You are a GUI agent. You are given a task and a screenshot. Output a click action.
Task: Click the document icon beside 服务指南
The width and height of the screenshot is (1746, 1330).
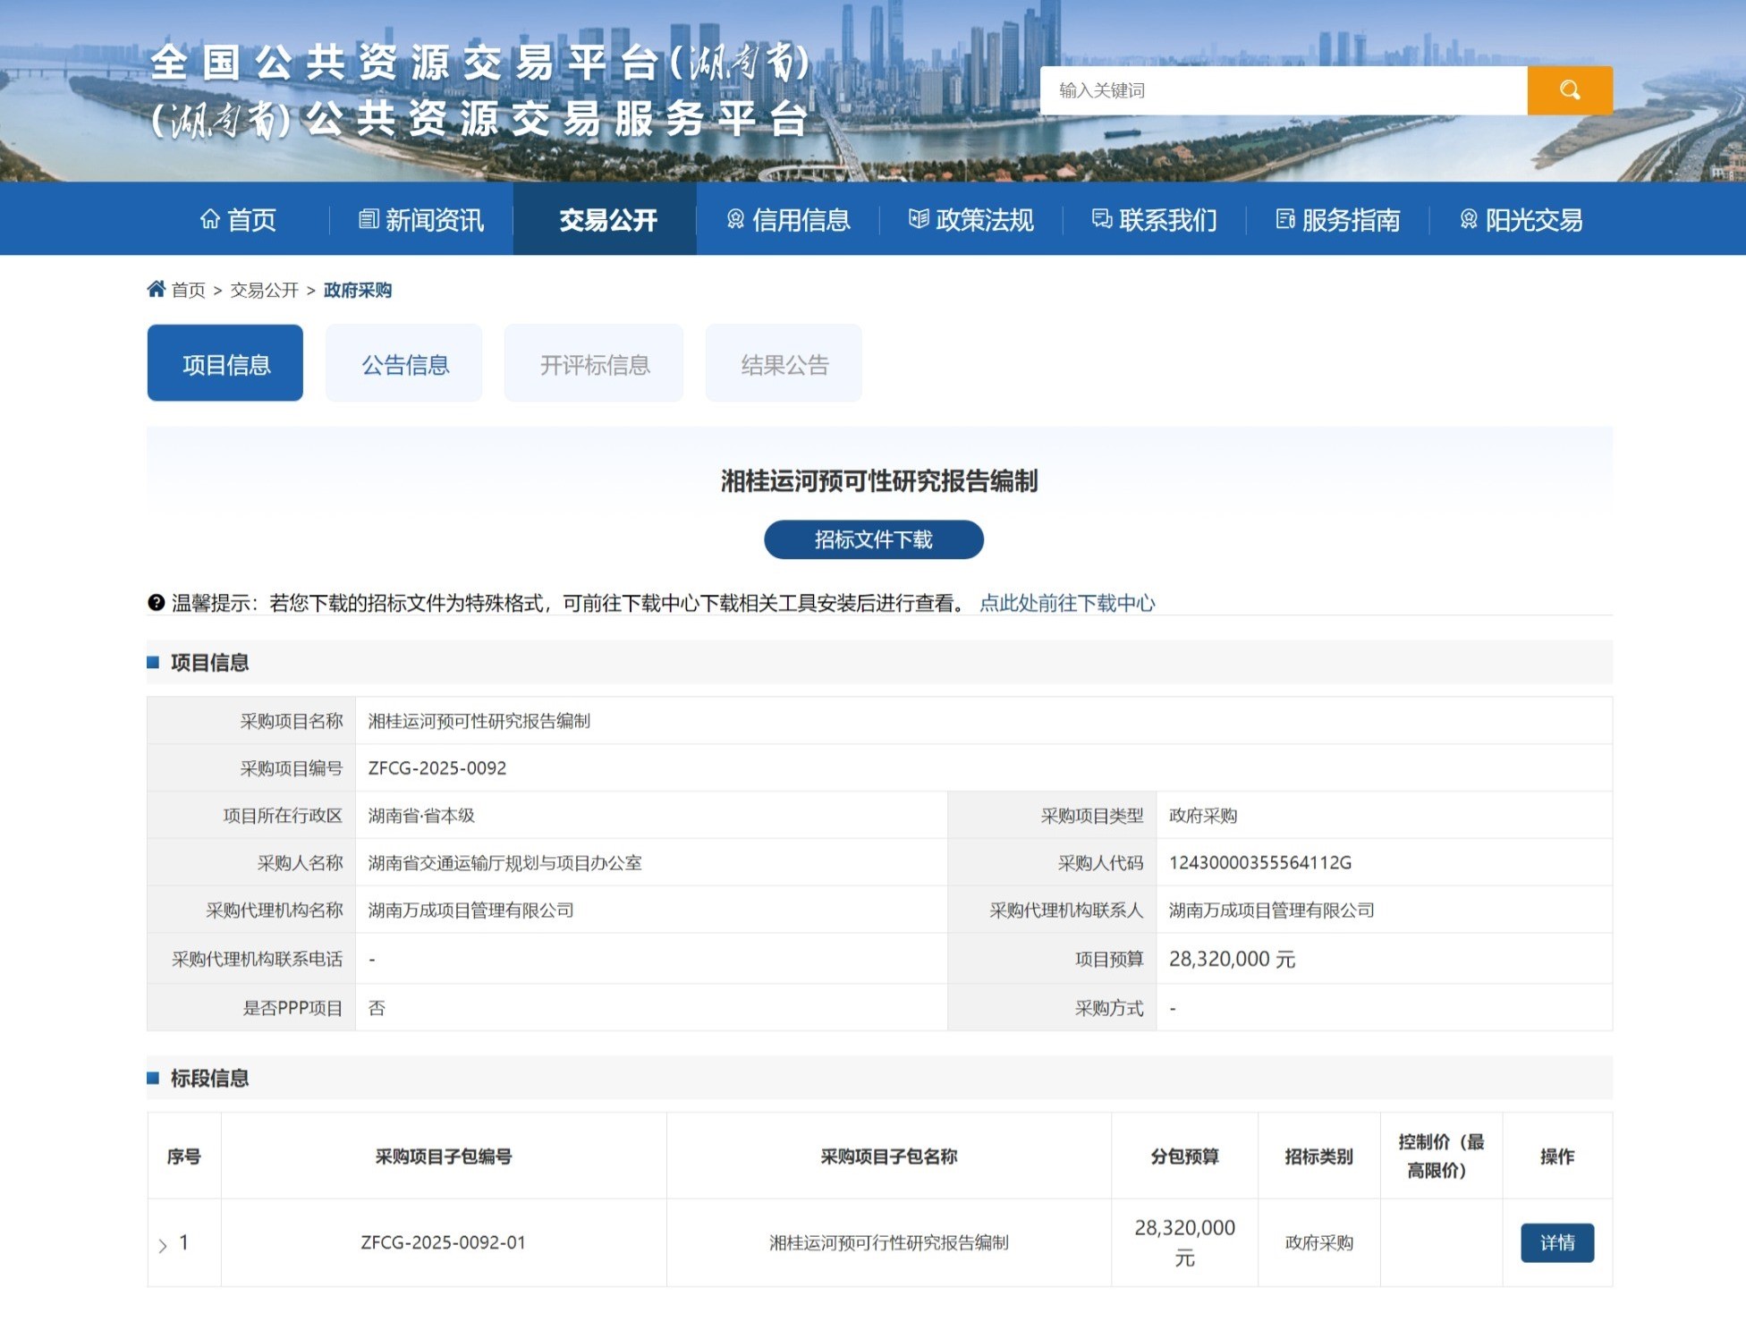1285,219
